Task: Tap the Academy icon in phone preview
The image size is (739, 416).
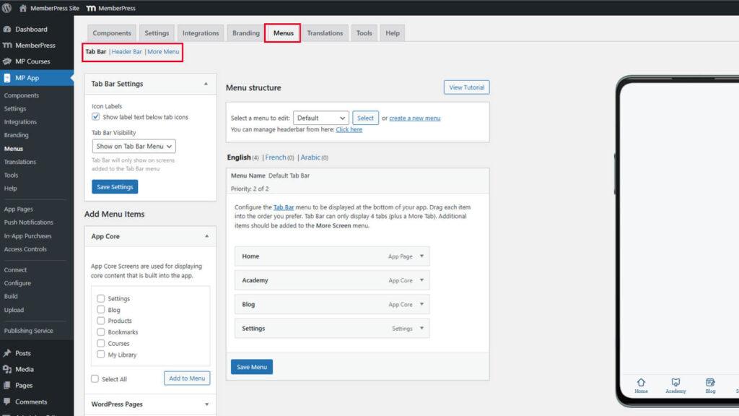Action: click(675, 383)
